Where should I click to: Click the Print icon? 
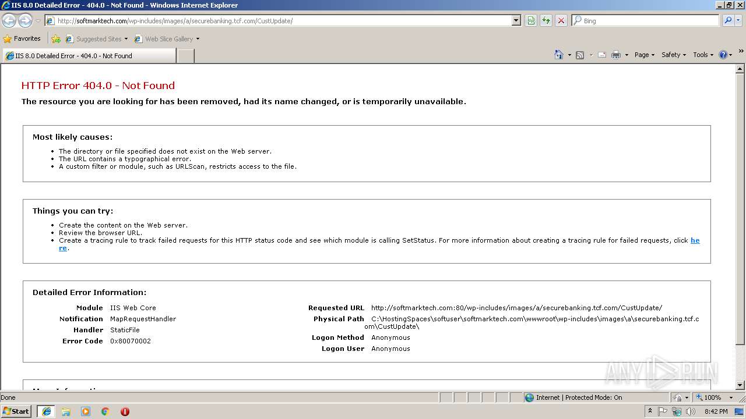tap(616, 55)
